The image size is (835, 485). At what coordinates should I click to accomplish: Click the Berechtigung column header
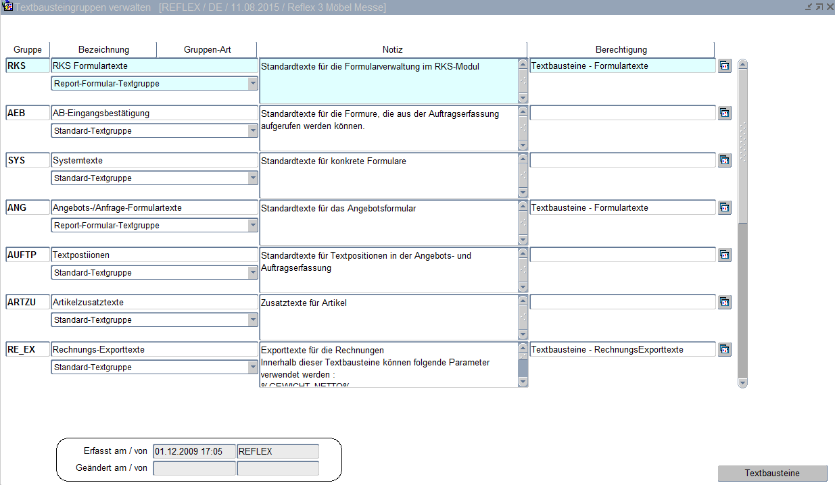coord(621,50)
